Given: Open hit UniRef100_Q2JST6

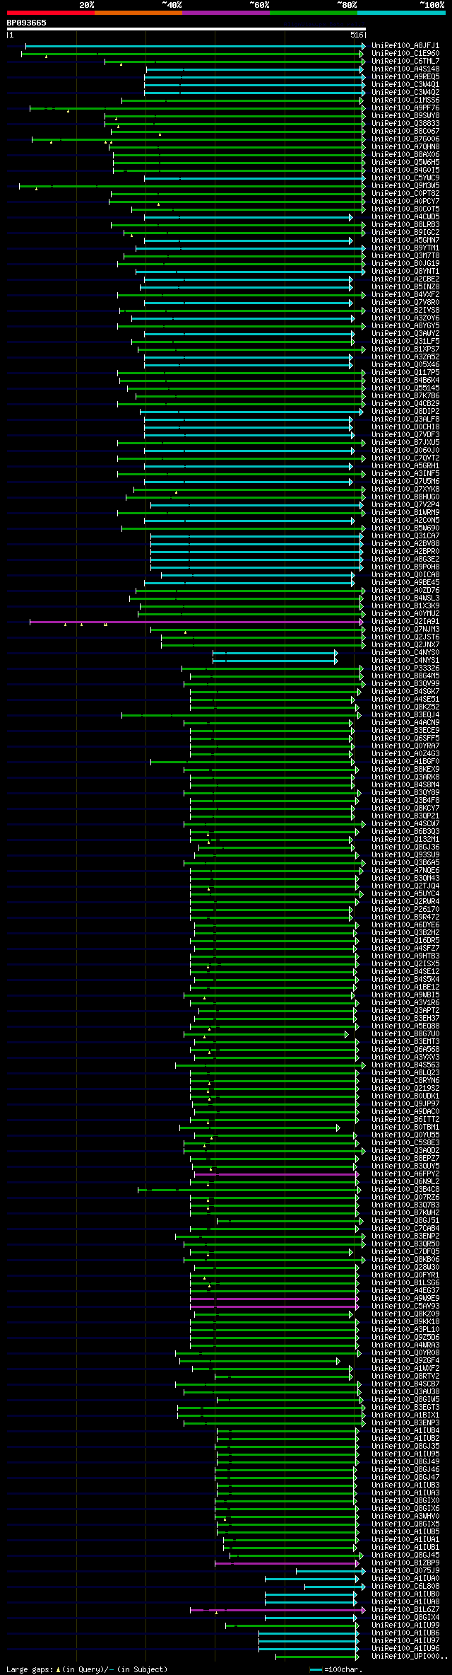Looking at the screenshot, I should tap(405, 637).
